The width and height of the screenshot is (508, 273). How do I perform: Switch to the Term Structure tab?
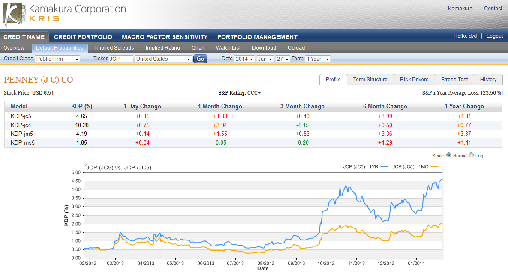[x=370, y=80]
